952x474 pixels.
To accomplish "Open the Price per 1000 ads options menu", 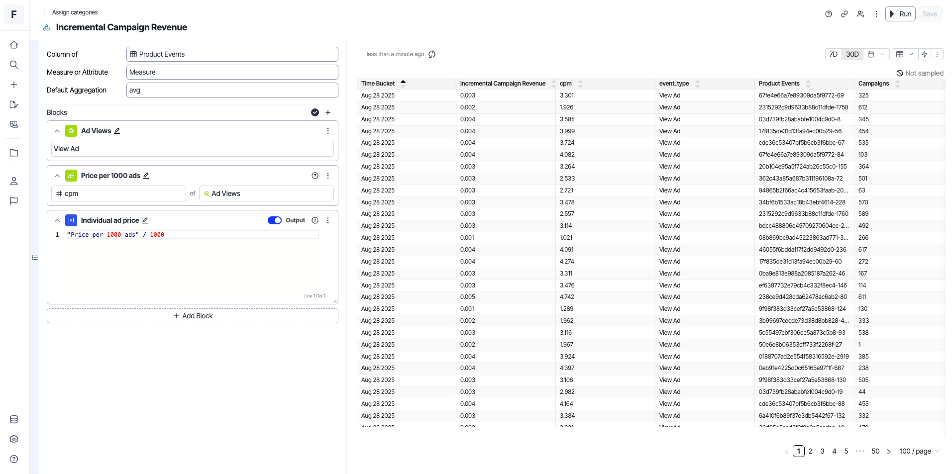I will pos(328,176).
